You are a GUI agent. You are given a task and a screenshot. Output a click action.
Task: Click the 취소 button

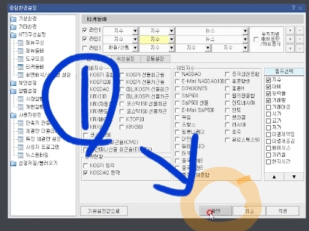coord(249,211)
